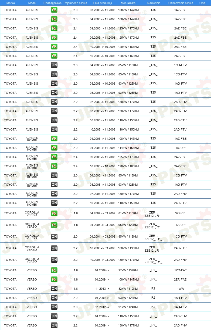Screen dimensions: 211x330
Task: Click diesel ON icon in Avensis Kombi 1AD-FTV row
Action: pyautogui.click(x=54, y=185)
